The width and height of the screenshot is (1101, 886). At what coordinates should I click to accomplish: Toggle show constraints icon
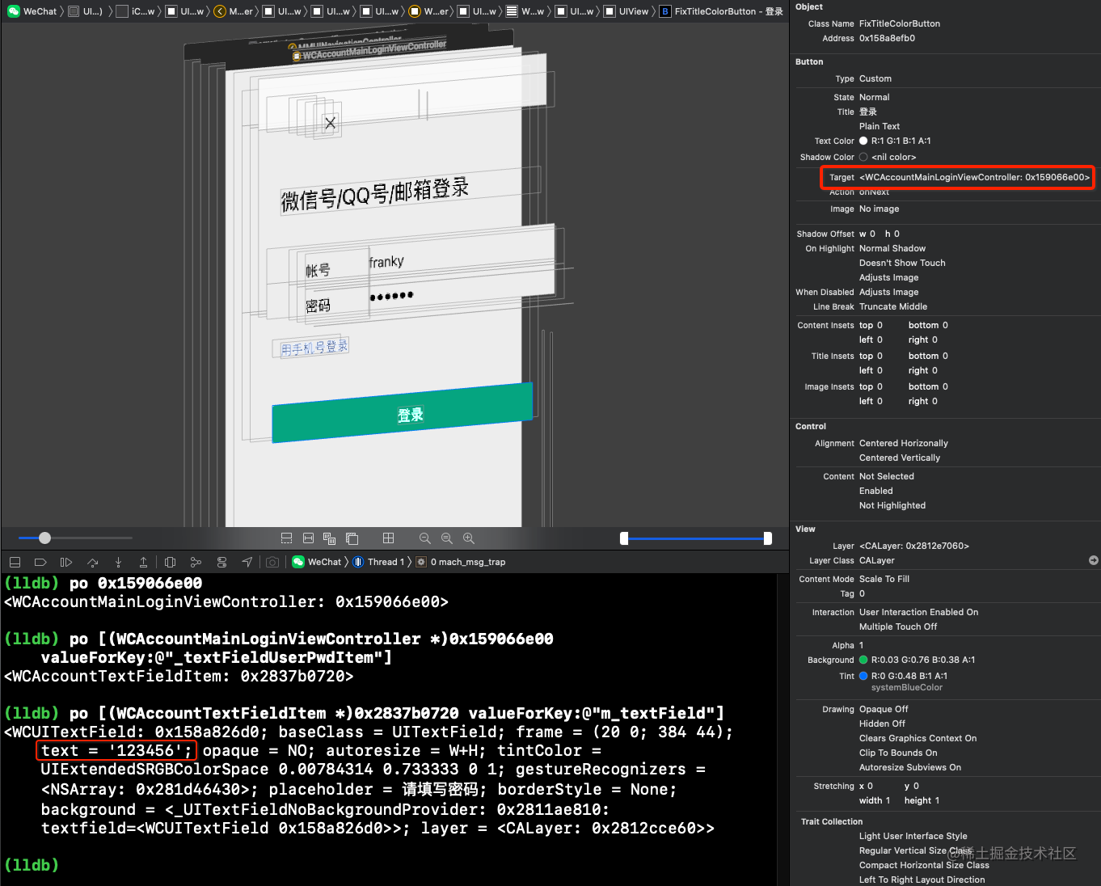click(x=308, y=538)
